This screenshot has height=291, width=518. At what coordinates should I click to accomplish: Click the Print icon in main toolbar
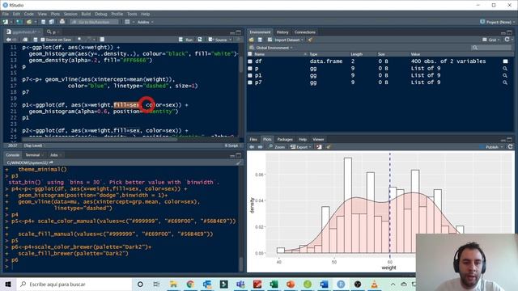coord(62,22)
